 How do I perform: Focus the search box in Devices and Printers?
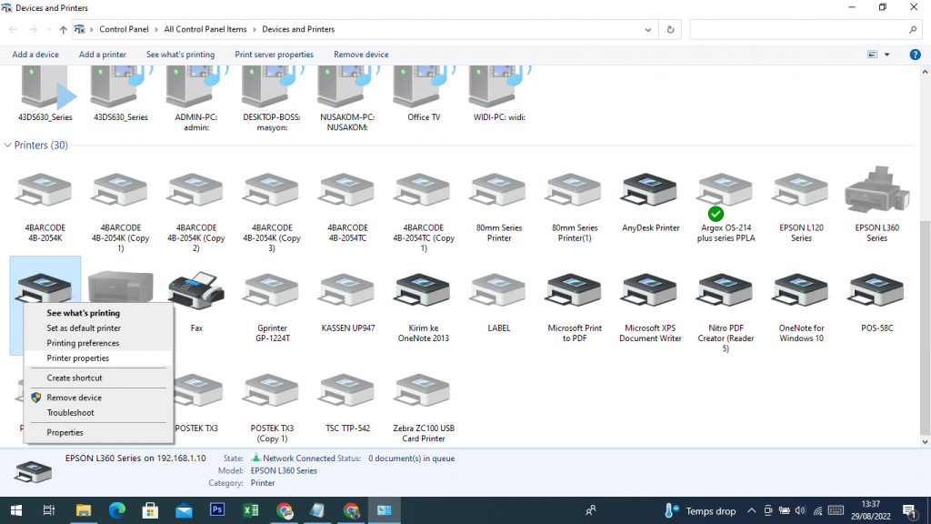[x=804, y=30]
